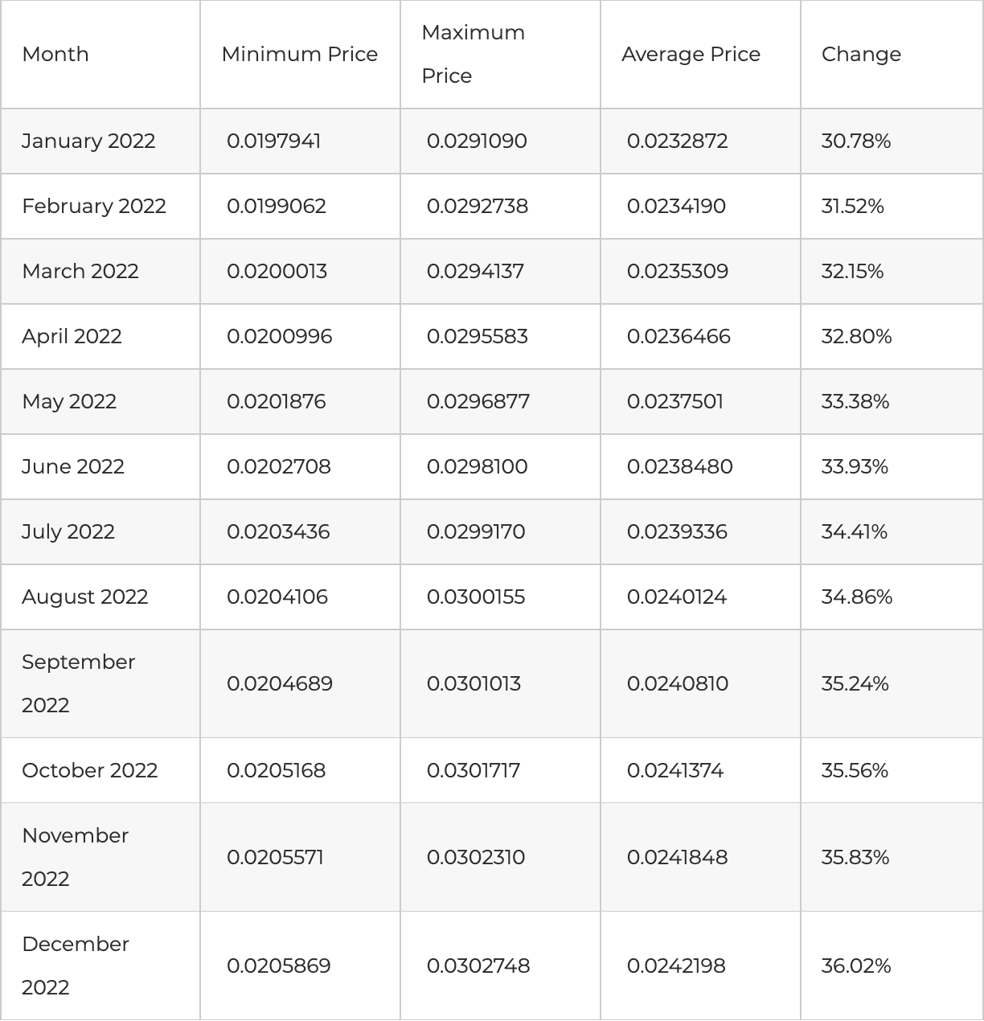This screenshot has height=1021, width=984.
Task: Click the Month column header
Action: click(55, 54)
